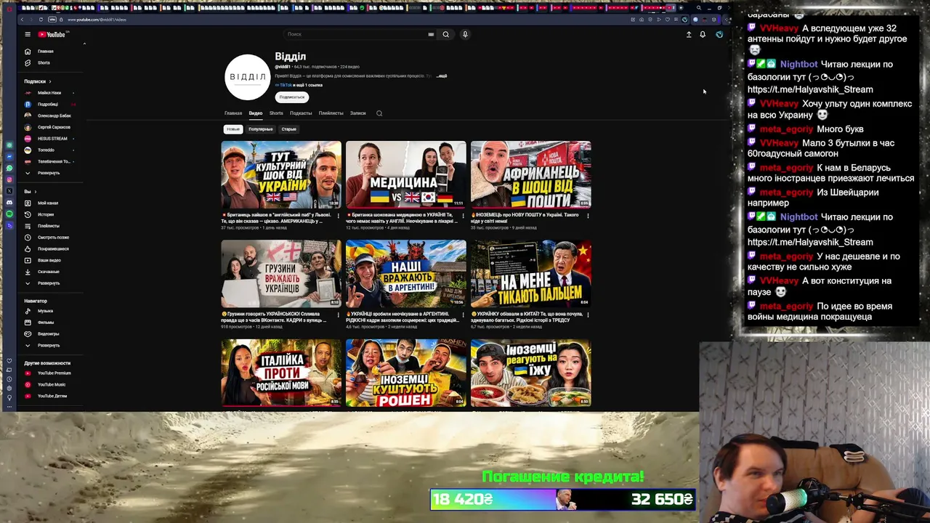
Task: Open Майкл Наки subscription channel
Action: click(49, 93)
